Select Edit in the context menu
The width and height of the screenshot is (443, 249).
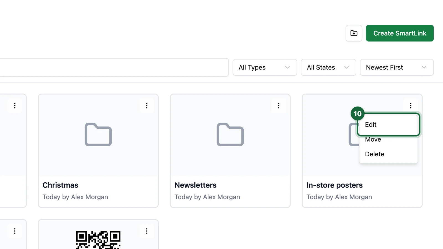(x=388, y=124)
